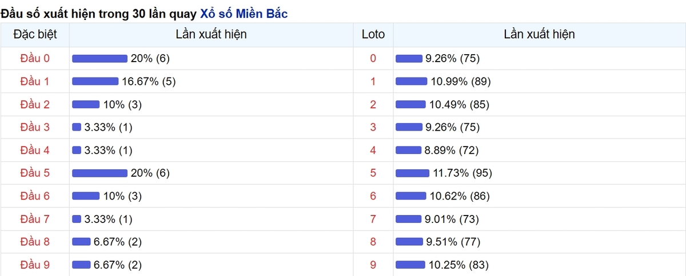
Task: Select the Đầu 9 row label
Action: tap(35, 265)
